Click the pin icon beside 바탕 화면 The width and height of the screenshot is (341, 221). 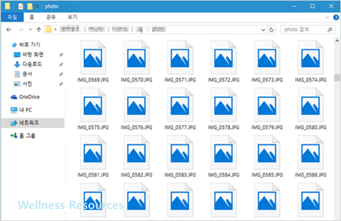pos(61,55)
